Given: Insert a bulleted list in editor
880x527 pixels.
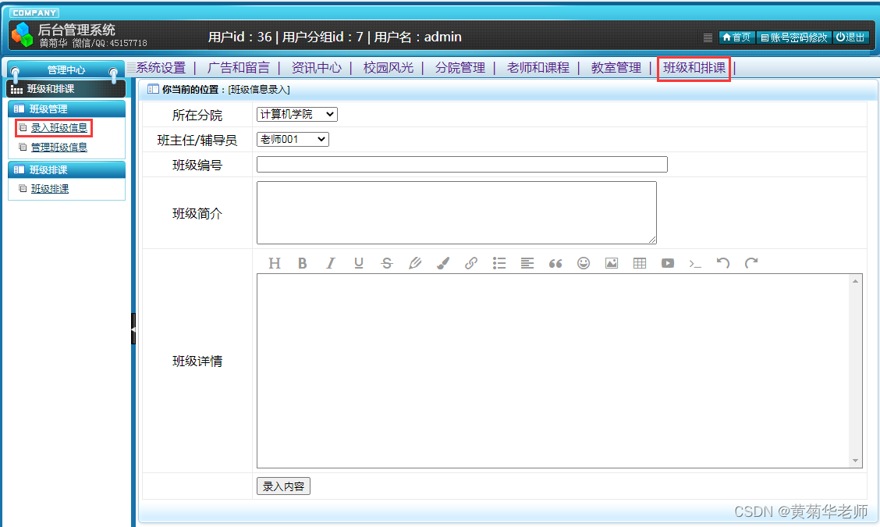Looking at the screenshot, I should tap(499, 263).
